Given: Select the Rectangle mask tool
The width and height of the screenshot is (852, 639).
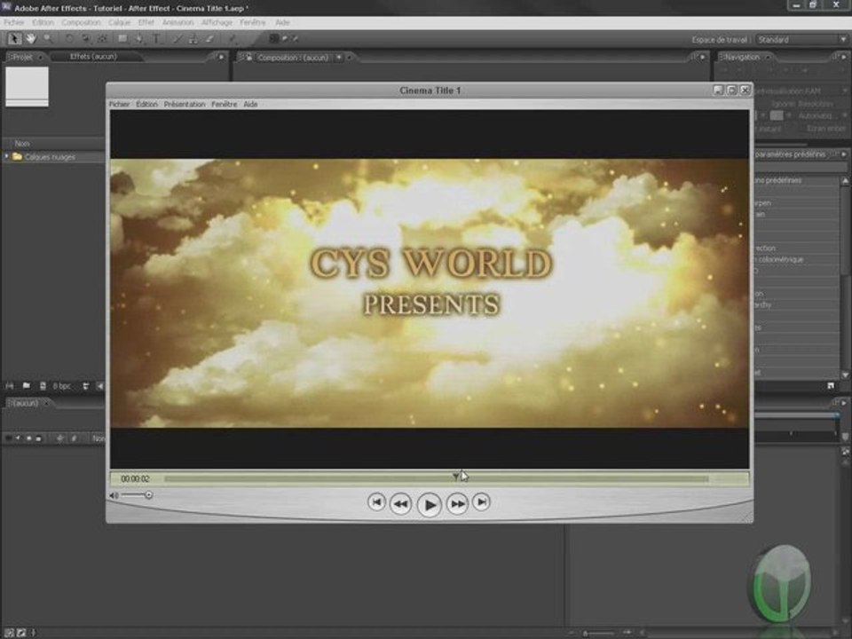Looking at the screenshot, I should [x=122, y=38].
